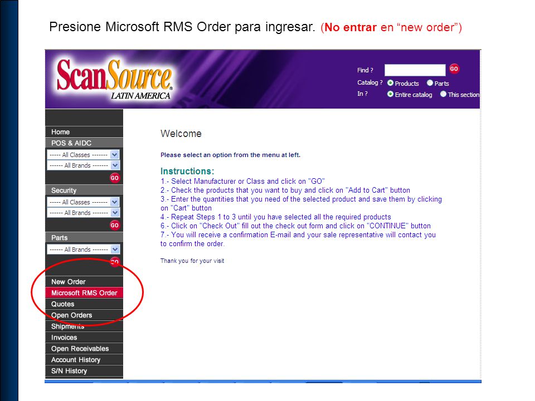The height and width of the screenshot is (401, 535).
Task: Open New Order menu item
Action: pyautogui.click(x=84, y=282)
